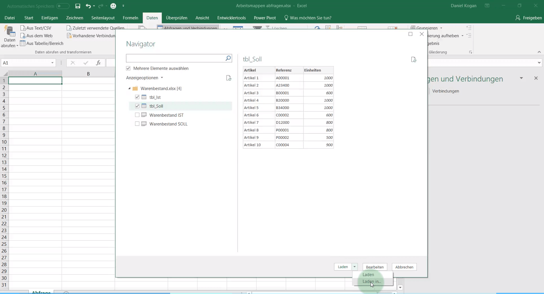Click the lightbulb Tell Me icon
The height and width of the screenshot is (294, 544).
(x=286, y=18)
